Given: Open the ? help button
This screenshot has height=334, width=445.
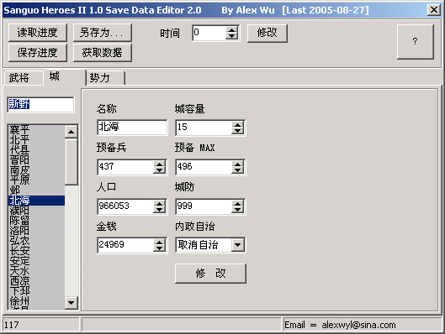Looking at the screenshot, I should [x=416, y=42].
